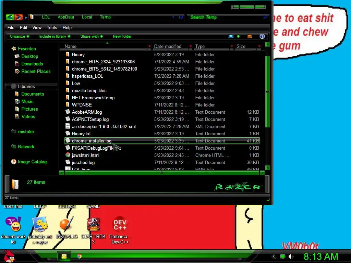This screenshot has width=351, height=263.
Task: Click the refresh icon in address bar
Action: (x=181, y=17)
